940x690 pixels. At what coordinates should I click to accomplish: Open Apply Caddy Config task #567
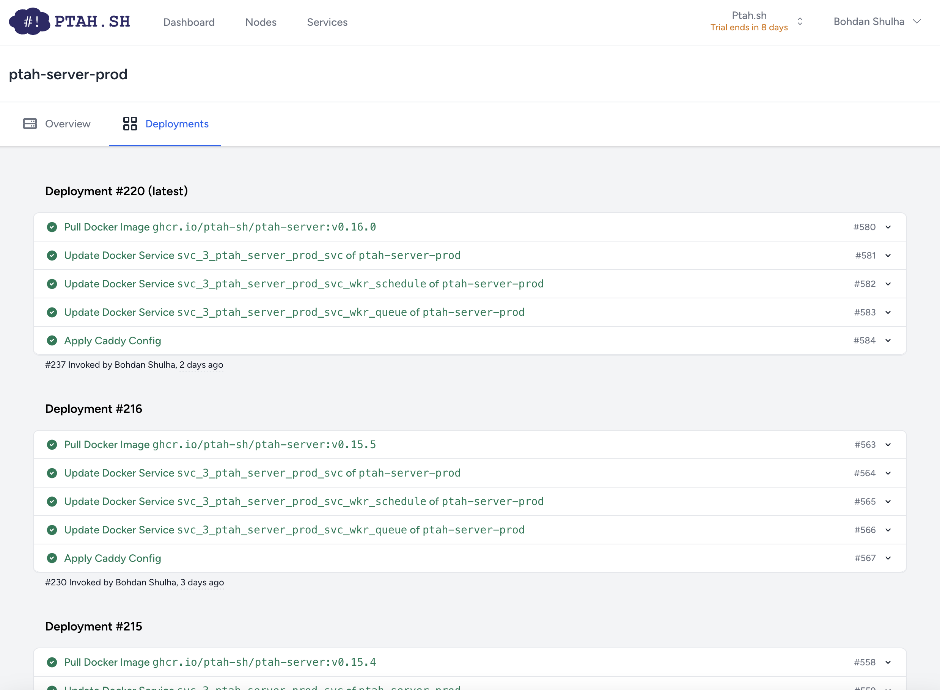pos(470,558)
